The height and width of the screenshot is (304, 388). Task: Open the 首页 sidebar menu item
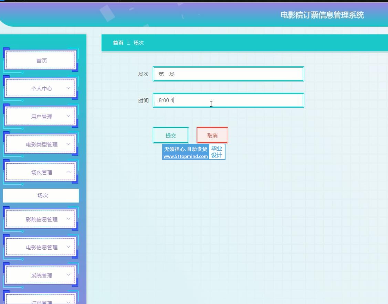[x=41, y=61]
